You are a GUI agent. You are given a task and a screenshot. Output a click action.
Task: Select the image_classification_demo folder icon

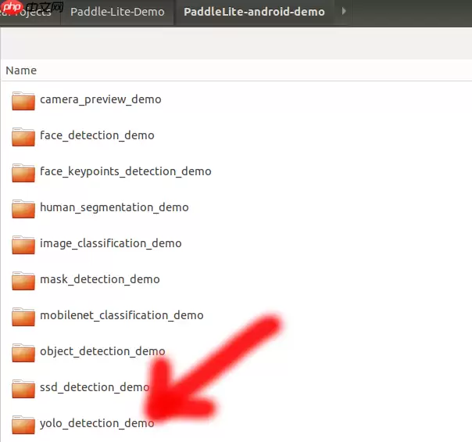pos(23,244)
